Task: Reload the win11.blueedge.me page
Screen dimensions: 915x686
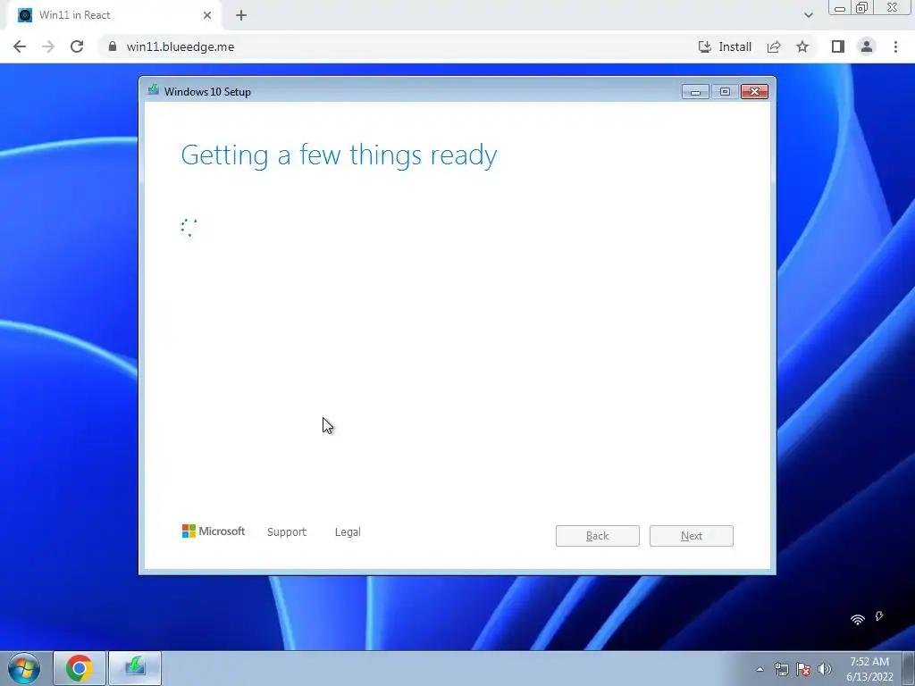Action: (x=77, y=46)
